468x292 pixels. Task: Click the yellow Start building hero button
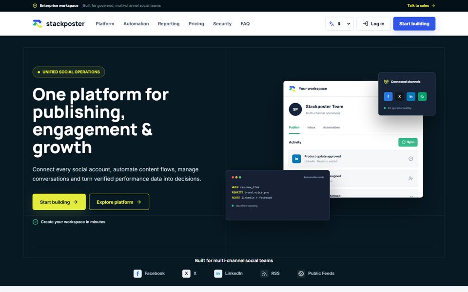coord(59,201)
